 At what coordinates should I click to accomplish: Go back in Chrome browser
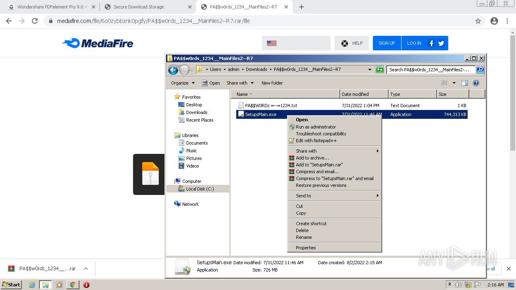coord(9,21)
